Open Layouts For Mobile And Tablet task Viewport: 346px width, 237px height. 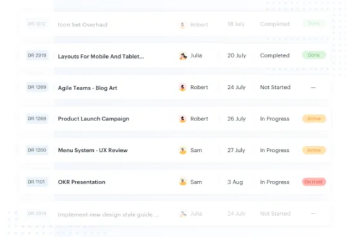[x=101, y=56]
